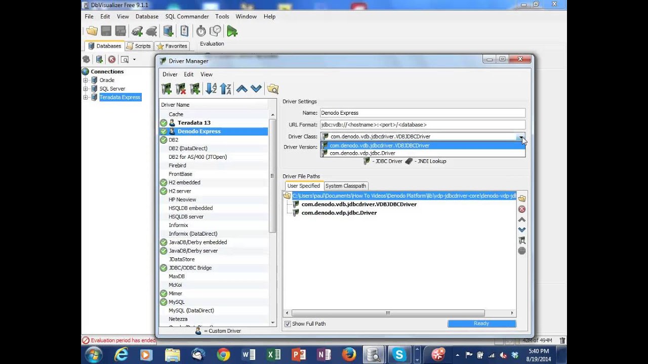
Task: Open Skype from the taskbar
Action: pyautogui.click(x=400, y=355)
